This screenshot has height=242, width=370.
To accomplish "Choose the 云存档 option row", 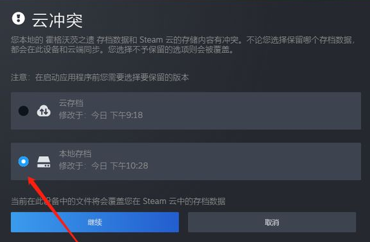I will tap(186, 111).
